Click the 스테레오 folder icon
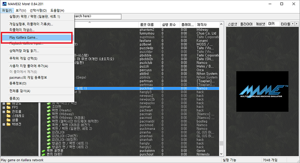The width and height of the screenshot is (300, 163). pos(8,116)
